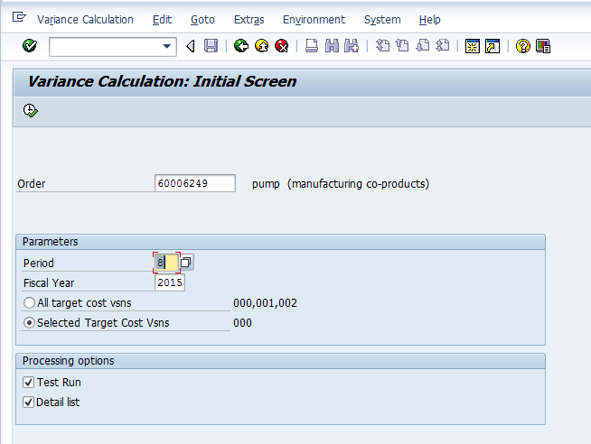
Task: Run variance calculation with Execute icon
Action: click(x=30, y=110)
